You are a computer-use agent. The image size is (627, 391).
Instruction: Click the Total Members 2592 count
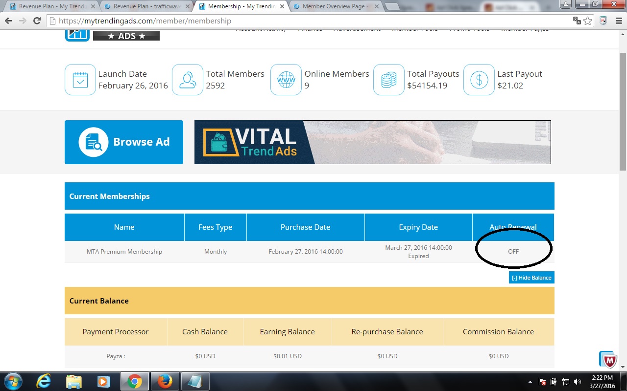[216, 86]
